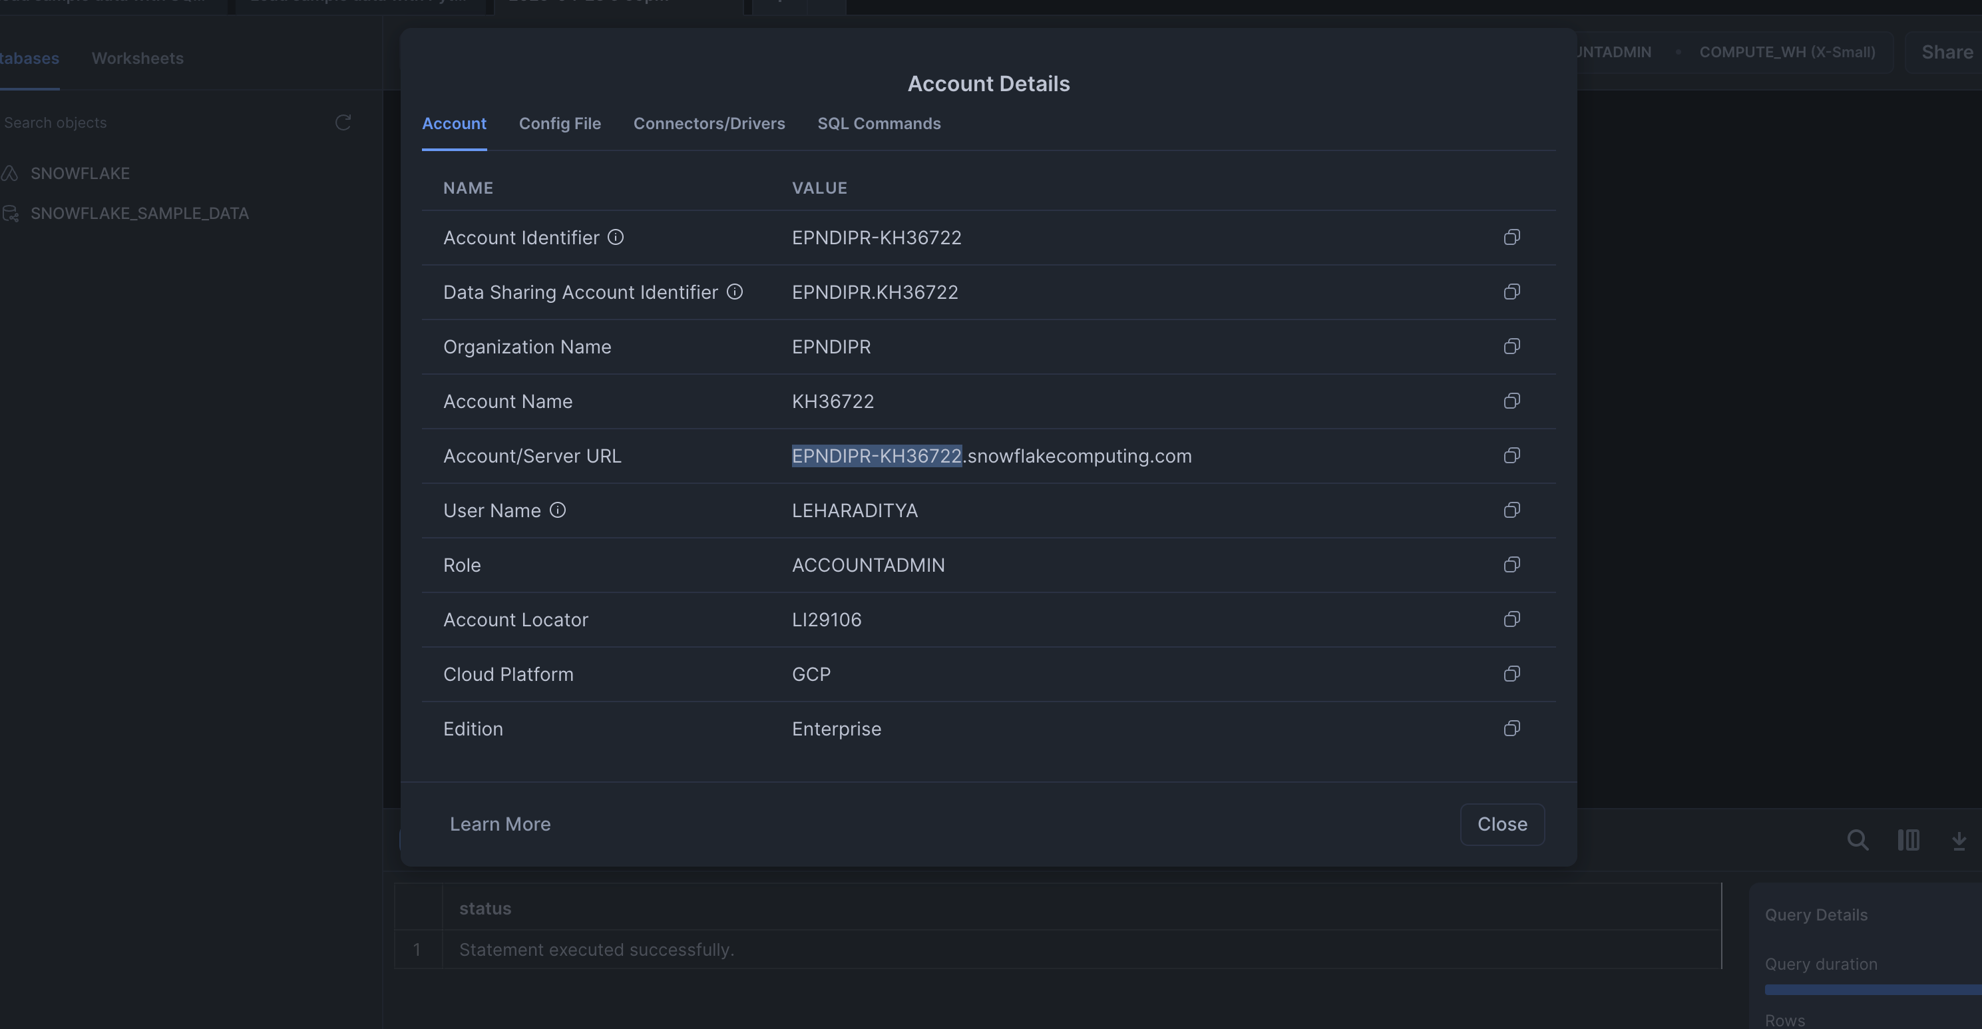
Task: Copy the Organization Name value
Action: (x=1511, y=346)
